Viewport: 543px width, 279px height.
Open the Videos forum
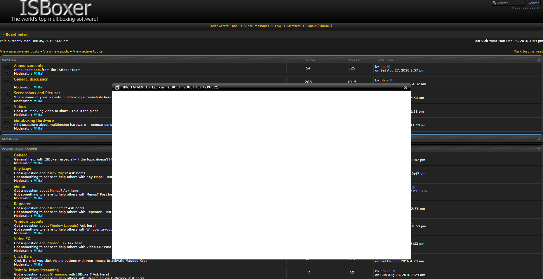tap(20, 107)
